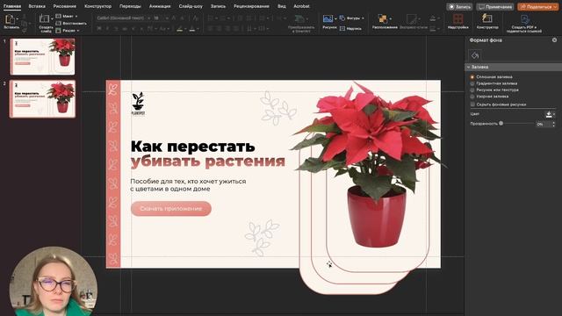Switch to the Вид tab
The image size is (562, 316).
click(x=282, y=6)
